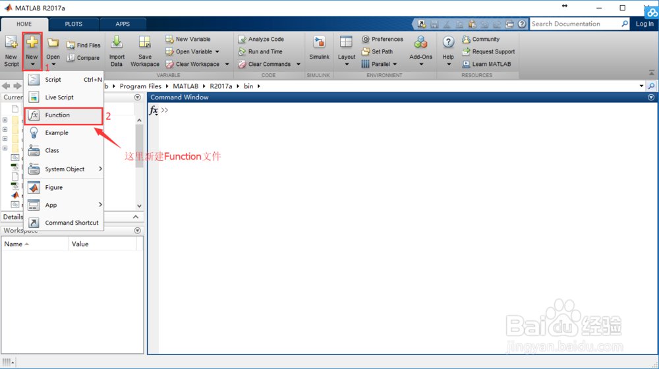This screenshot has width=659, height=369.
Task: Click the Compare files button
Action: [83, 57]
